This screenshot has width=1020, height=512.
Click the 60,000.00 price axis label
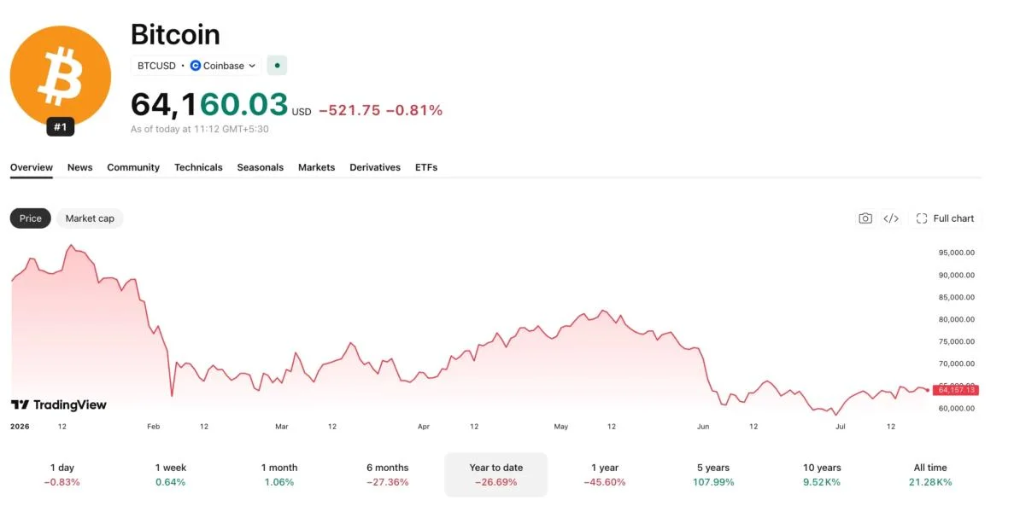point(956,409)
